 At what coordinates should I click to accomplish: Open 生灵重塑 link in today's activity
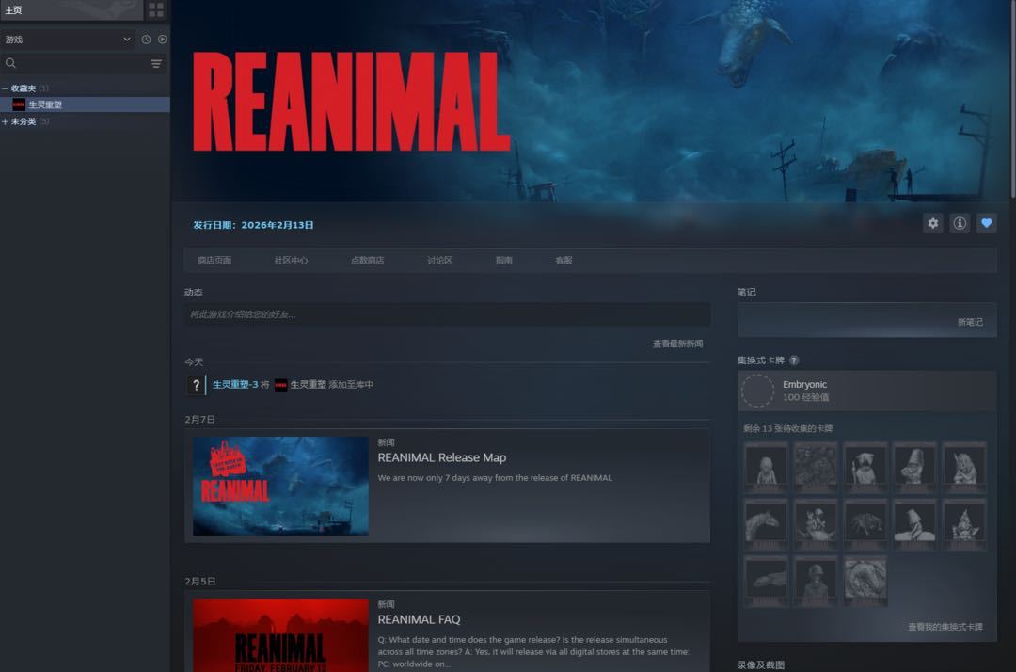click(x=308, y=384)
